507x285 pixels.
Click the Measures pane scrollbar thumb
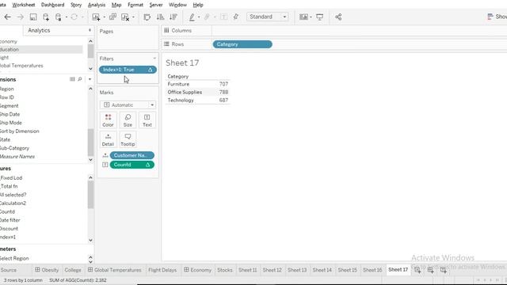click(x=90, y=195)
